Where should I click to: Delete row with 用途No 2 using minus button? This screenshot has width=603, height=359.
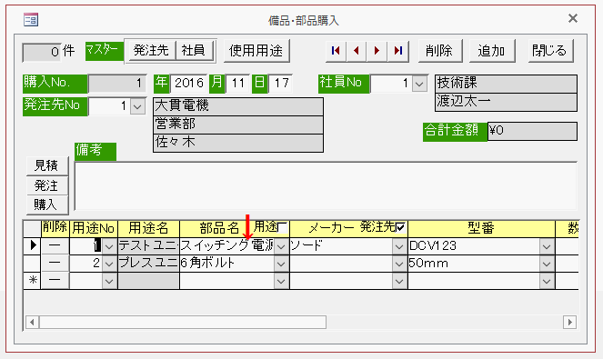click(55, 263)
